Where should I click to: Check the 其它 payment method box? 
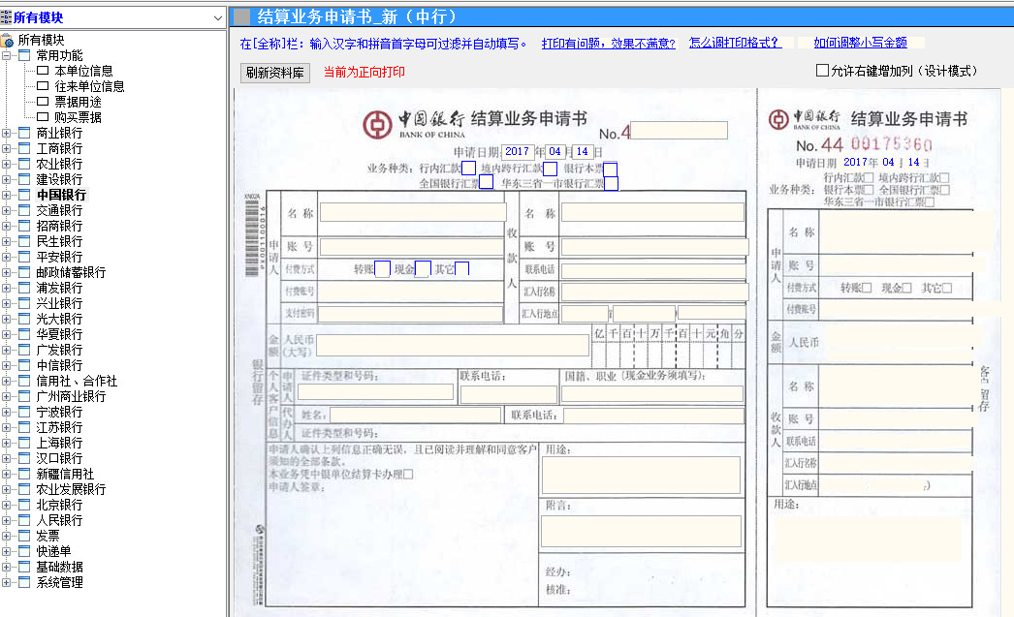461,268
